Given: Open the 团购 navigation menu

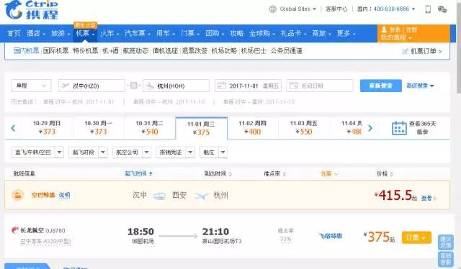Looking at the screenshot, I should pyautogui.click(x=215, y=33).
